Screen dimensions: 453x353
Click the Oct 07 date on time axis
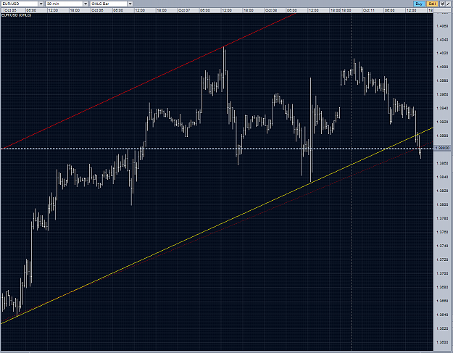[184, 10]
